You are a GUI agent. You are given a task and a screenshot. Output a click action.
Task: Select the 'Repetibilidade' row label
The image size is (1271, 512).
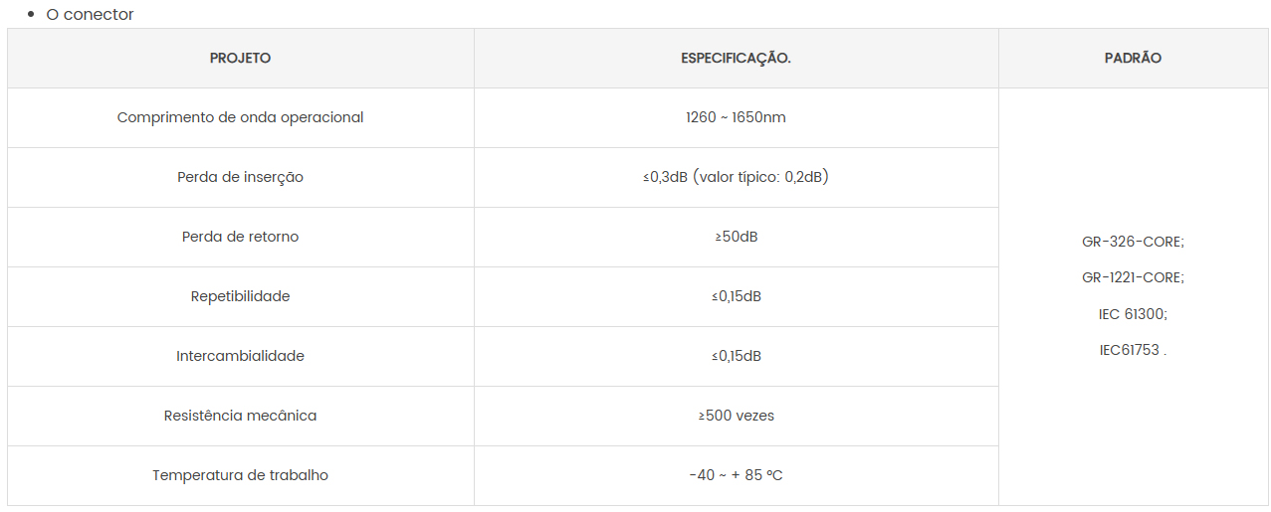[x=240, y=296]
